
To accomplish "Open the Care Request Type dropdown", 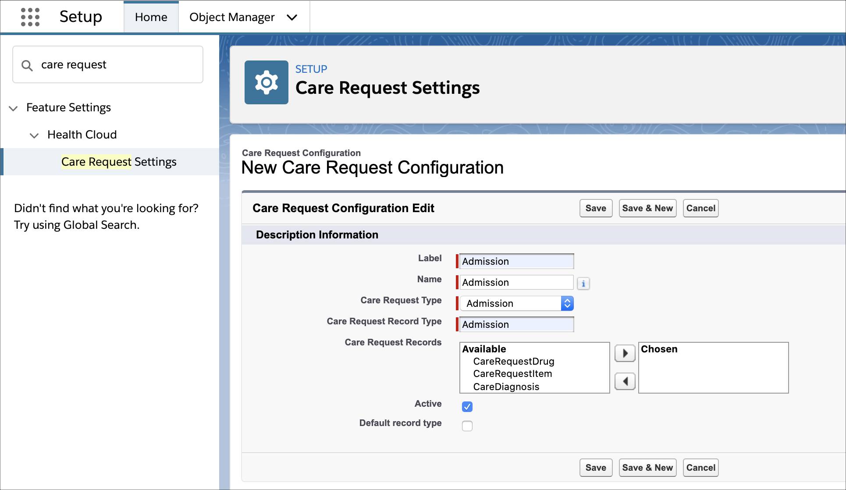I will coord(568,303).
